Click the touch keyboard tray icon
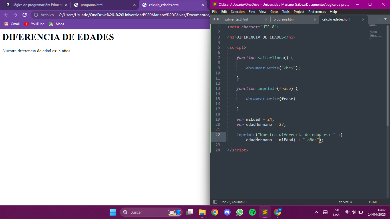The width and height of the screenshot is (390, 219). click(325, 212)
